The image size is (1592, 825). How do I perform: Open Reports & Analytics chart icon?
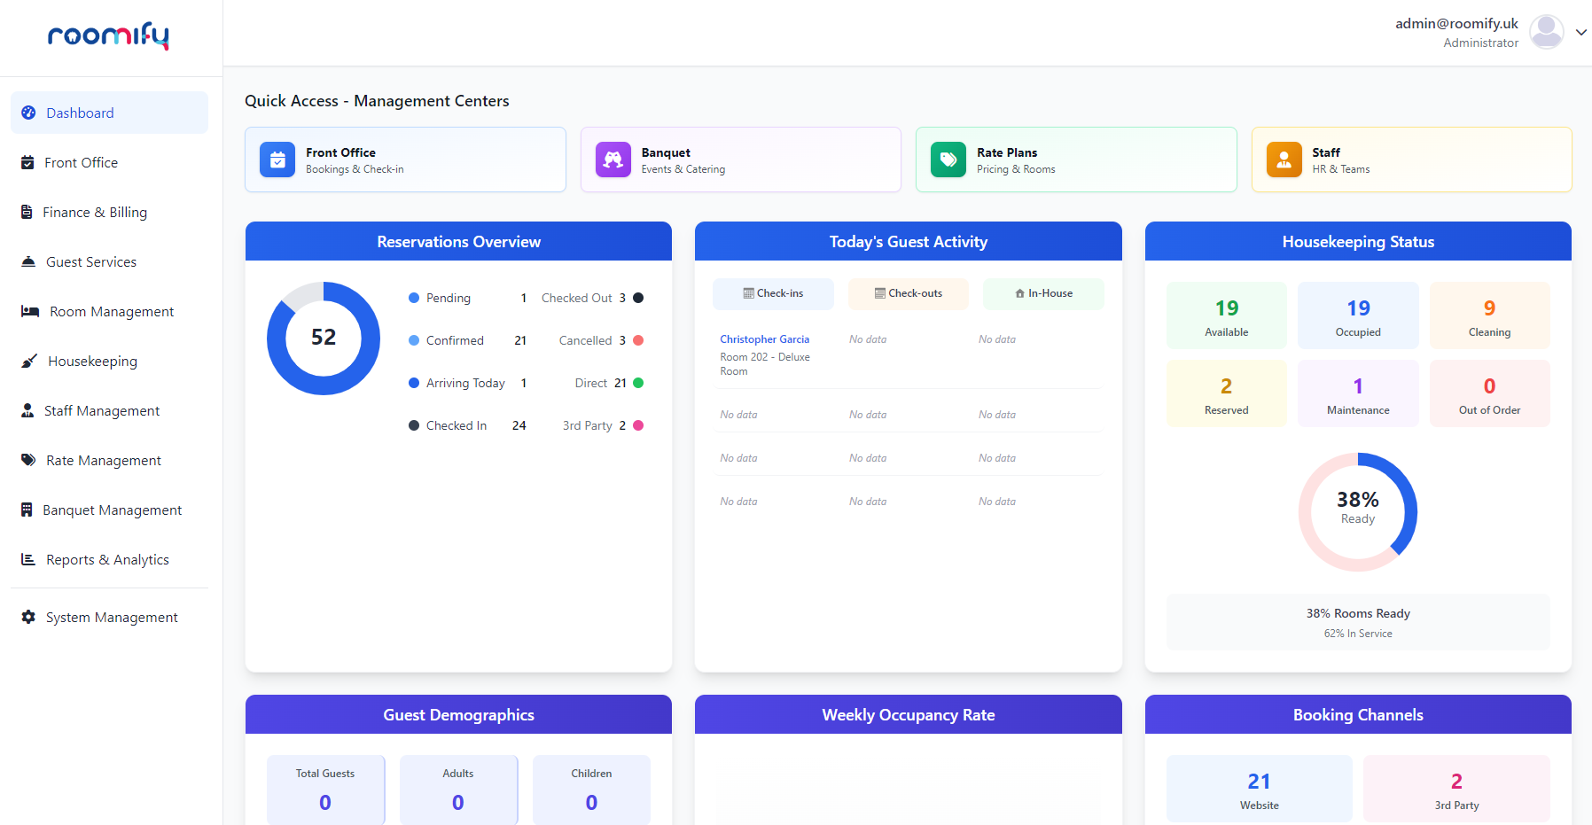(x=28, y=559)
